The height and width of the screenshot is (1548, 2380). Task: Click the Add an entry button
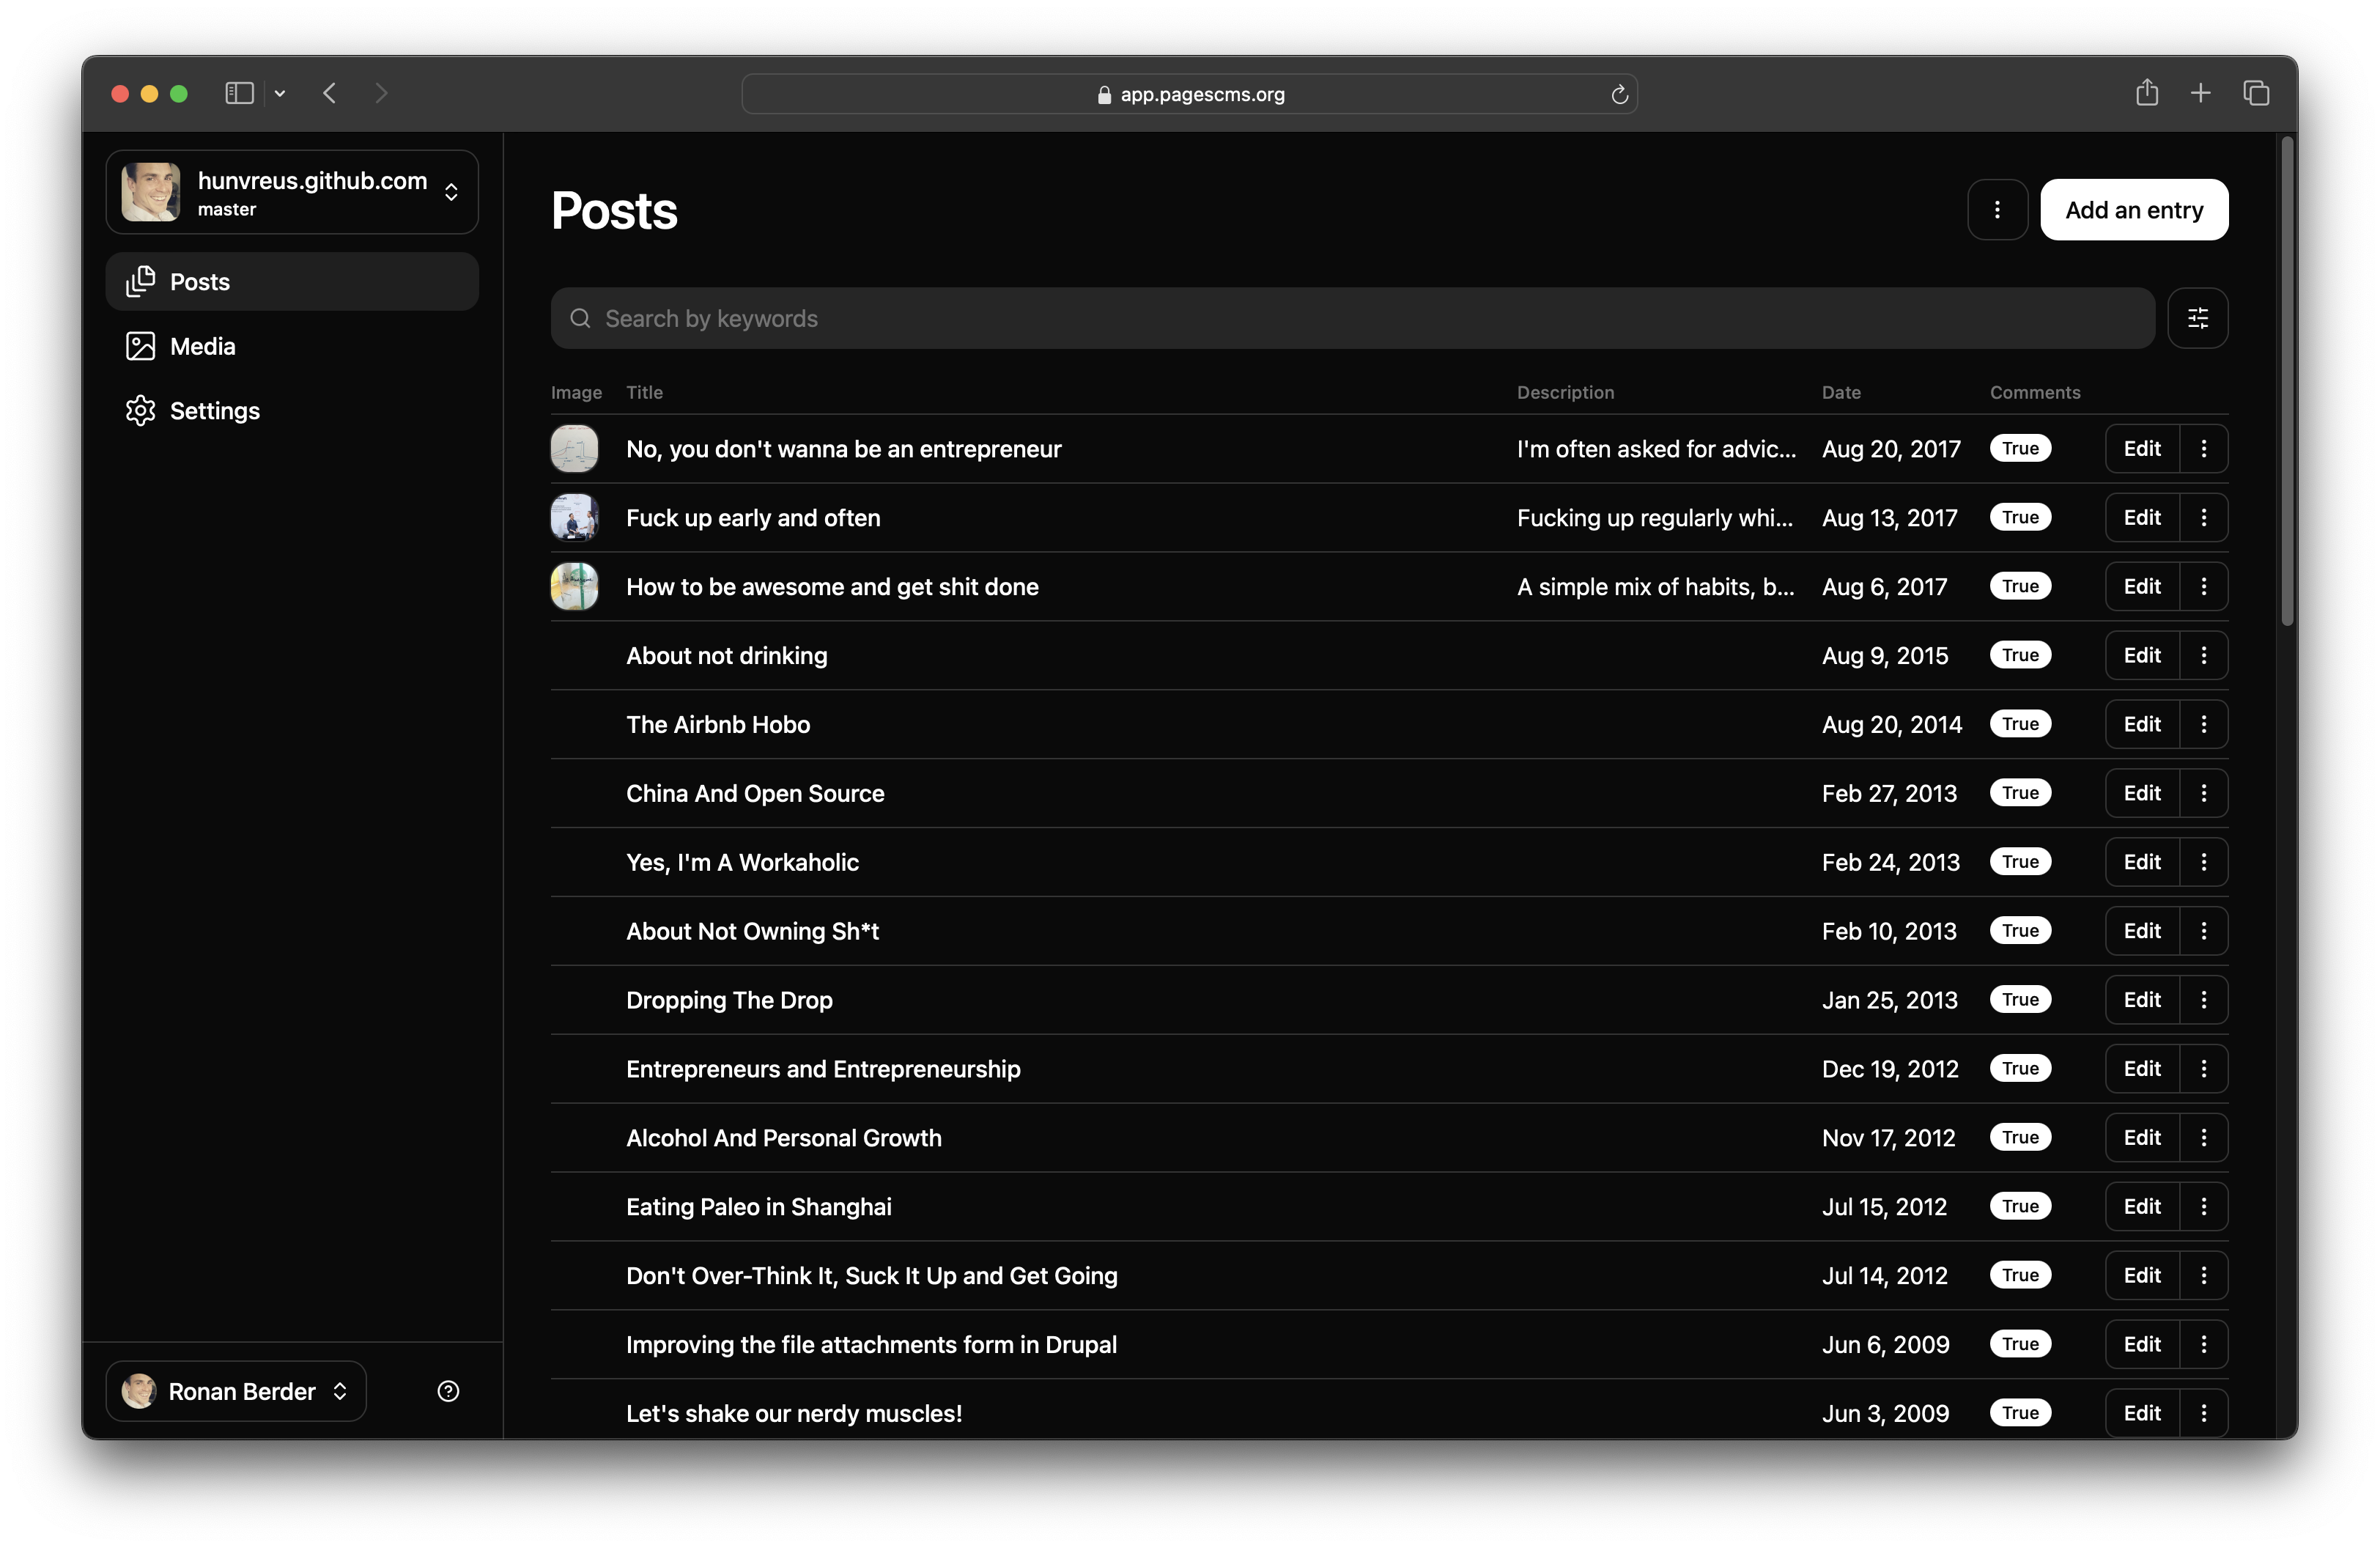(2133, 210)
